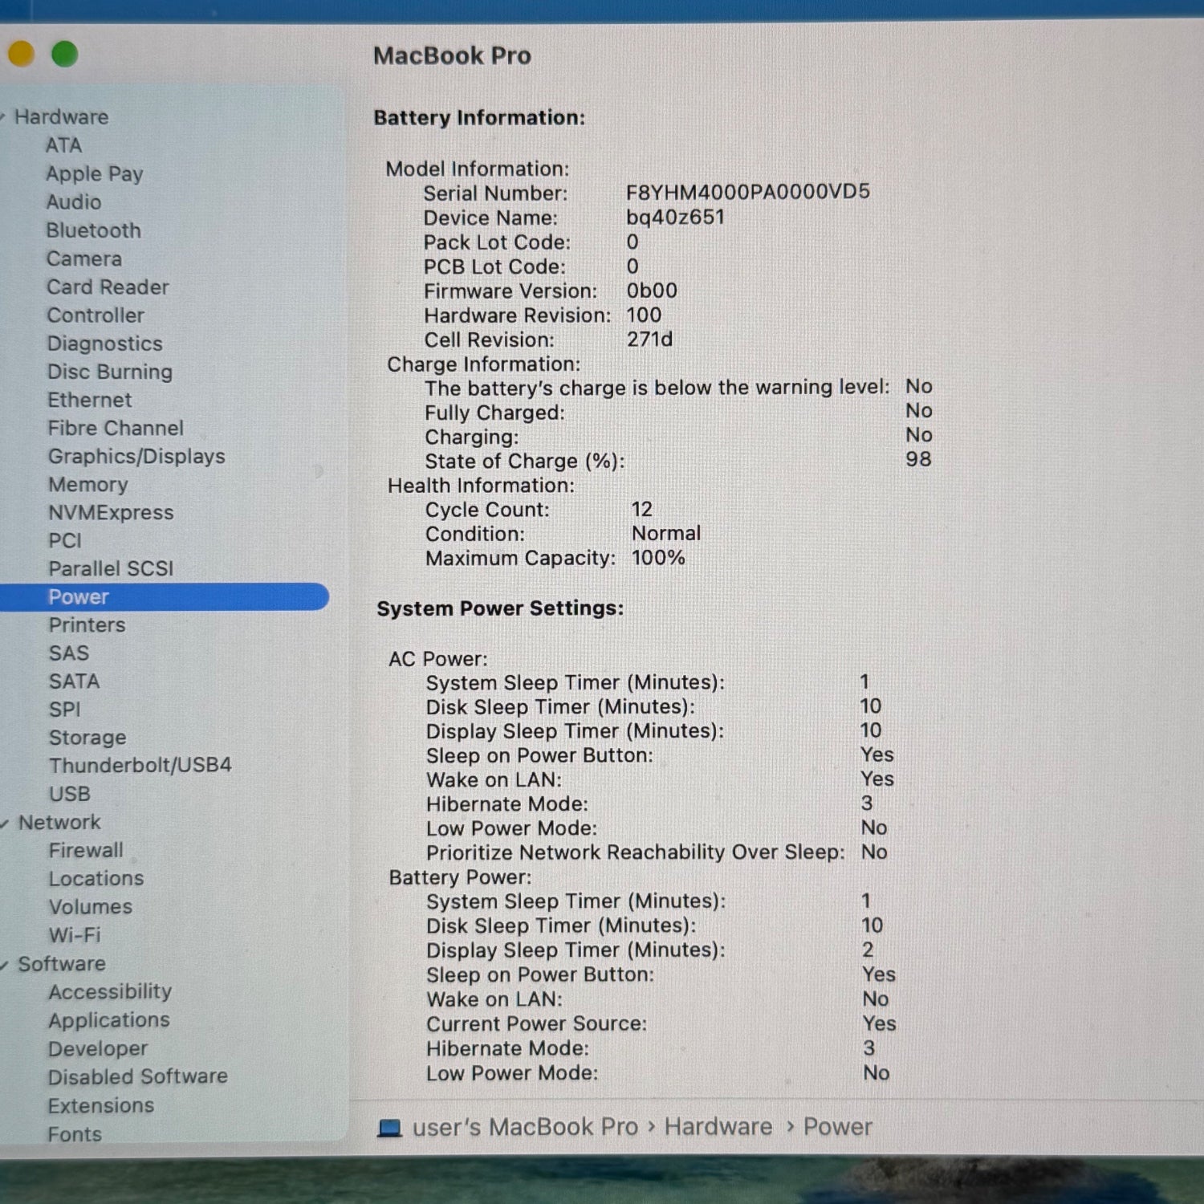Viewport: 1204px width, 1204px height.
Task: Click "user's MacBook Pro" in the path bar
Action: [x=525, y=1128]
